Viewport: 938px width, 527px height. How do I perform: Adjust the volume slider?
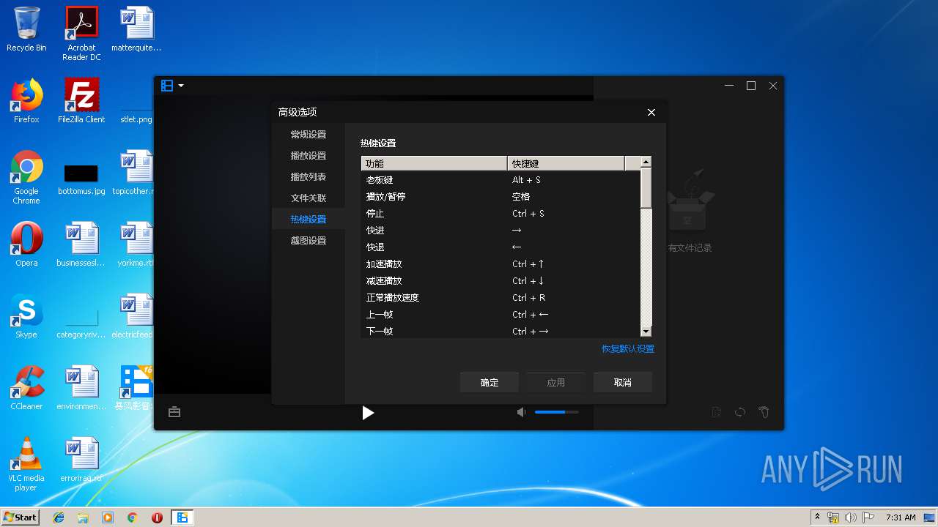click(x=556, y=412)
